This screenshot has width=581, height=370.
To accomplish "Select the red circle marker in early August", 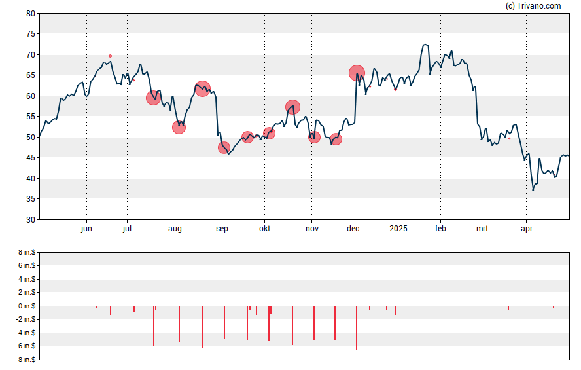I will click(x=179, y=127).
